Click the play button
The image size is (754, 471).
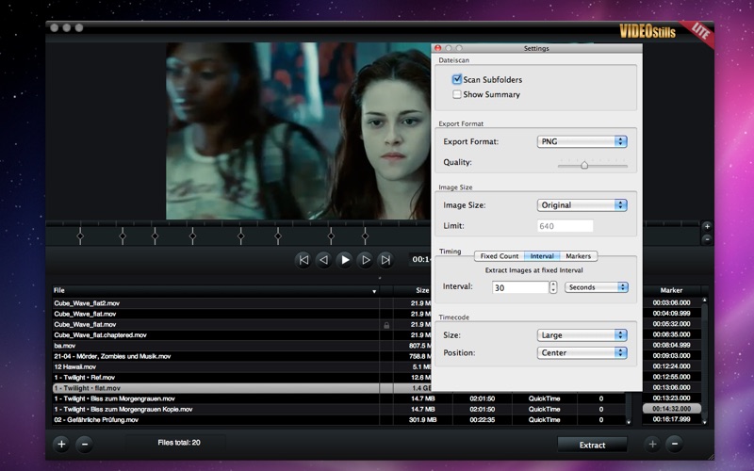[x=345, y=260]
